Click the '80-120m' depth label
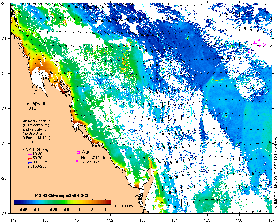Viewport: 279px width, 223px height. coord(40,162)
